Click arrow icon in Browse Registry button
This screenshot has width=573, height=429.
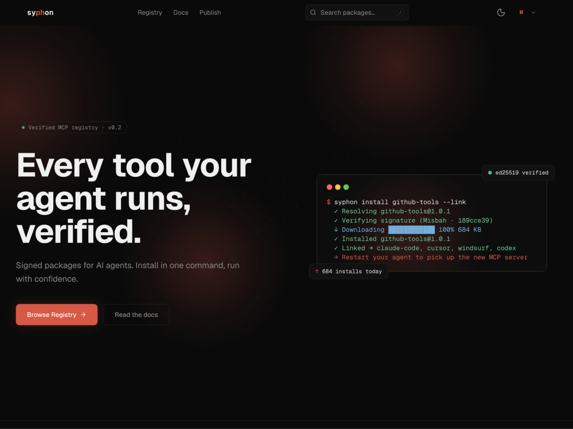tap(83, 315)
